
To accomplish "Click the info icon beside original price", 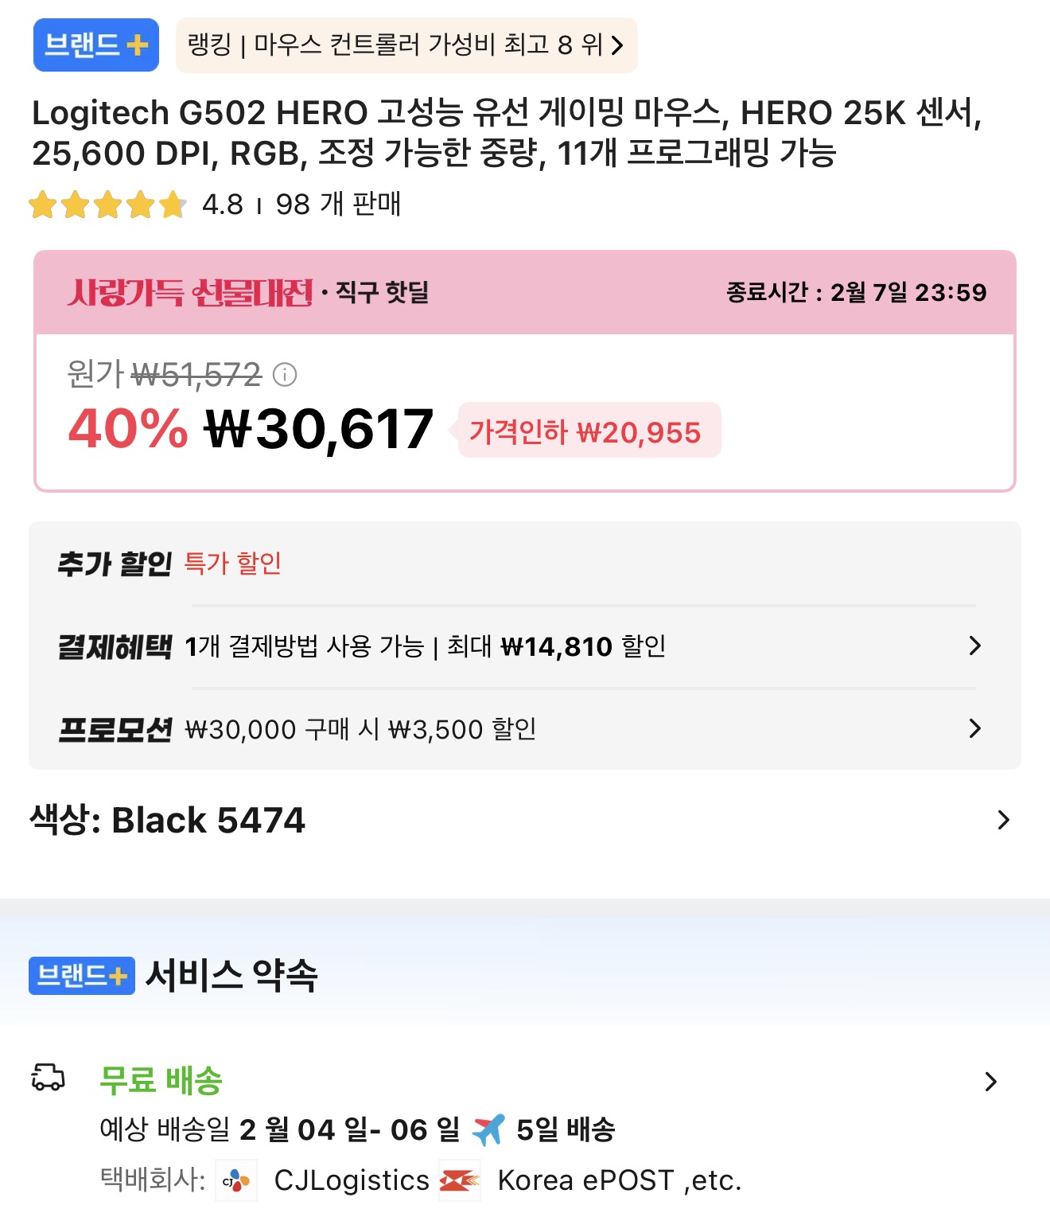I will [285, 374].
